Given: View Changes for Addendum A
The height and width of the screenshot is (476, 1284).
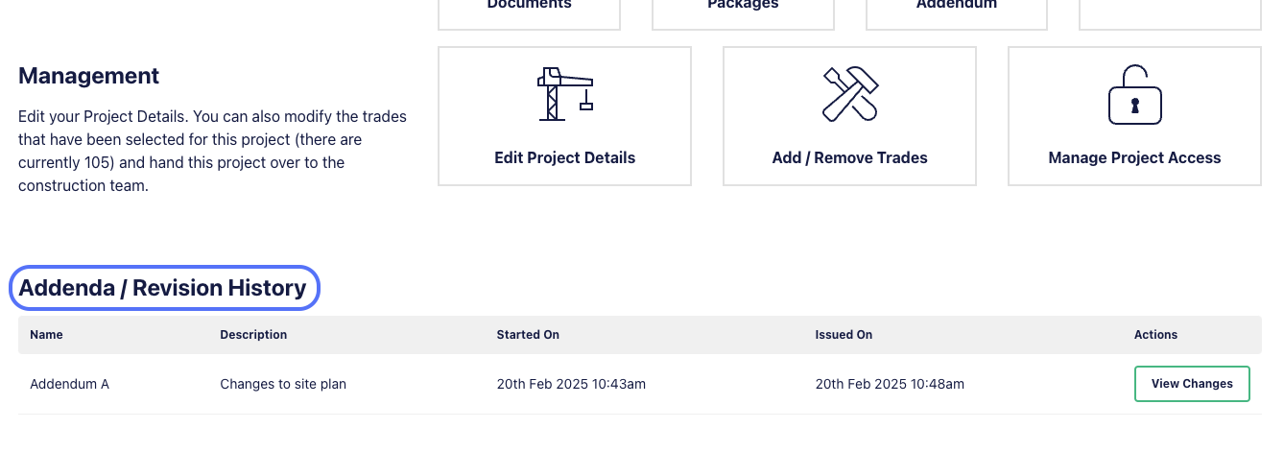Looking at the screenshot, I should pos(1192,384).
